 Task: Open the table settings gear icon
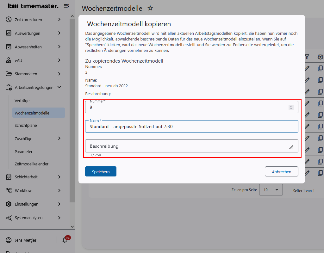320,57
